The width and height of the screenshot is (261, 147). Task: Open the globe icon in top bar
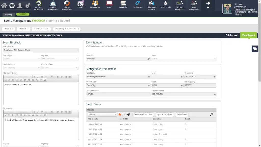12,6
